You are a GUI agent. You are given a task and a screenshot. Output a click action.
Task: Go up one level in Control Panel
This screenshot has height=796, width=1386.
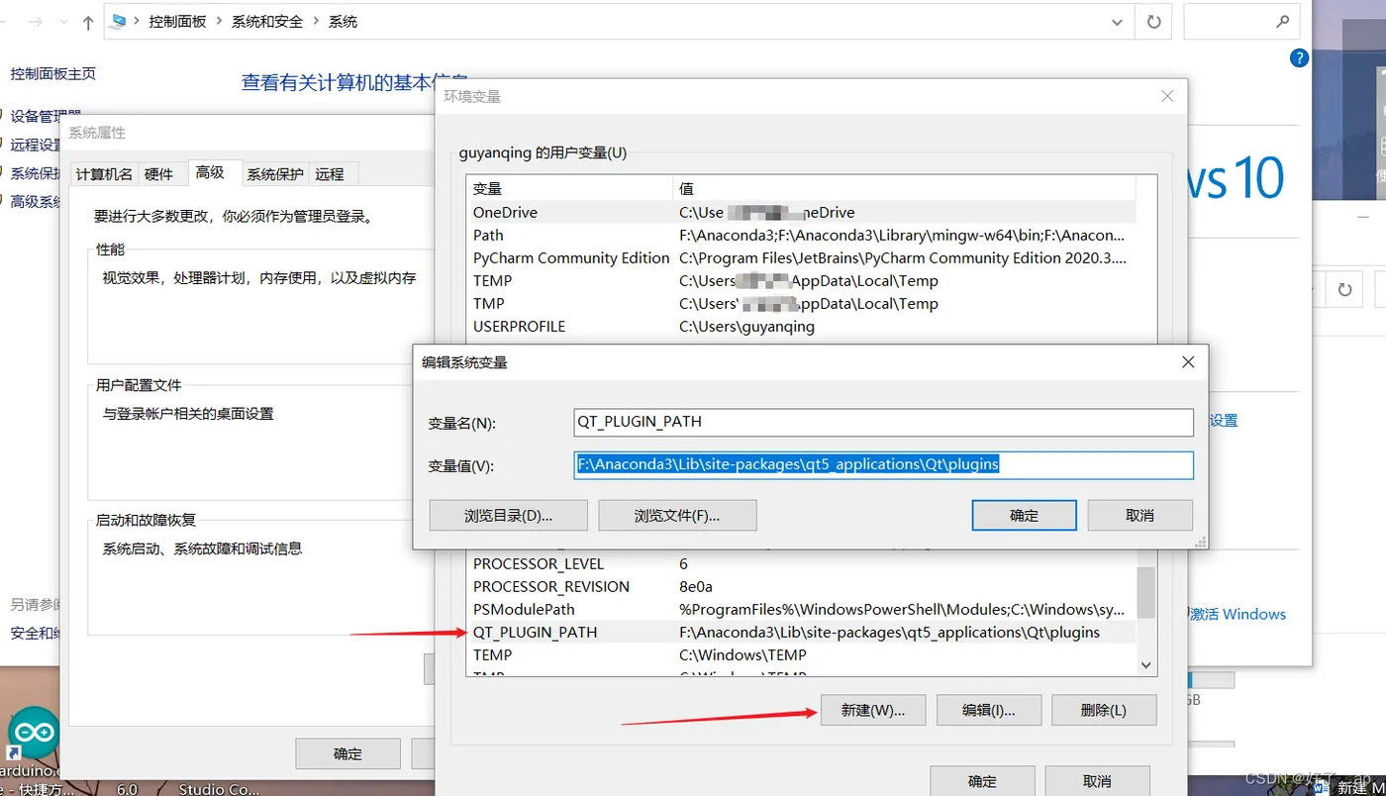coord(88,22)
